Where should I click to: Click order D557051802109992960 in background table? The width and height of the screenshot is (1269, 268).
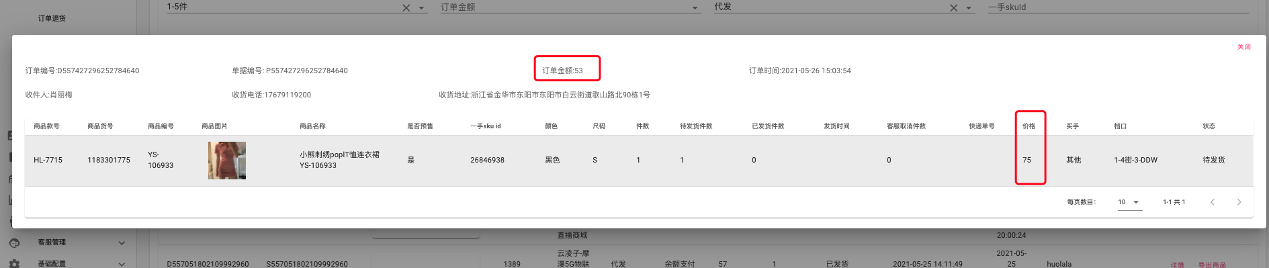point(208,265)
